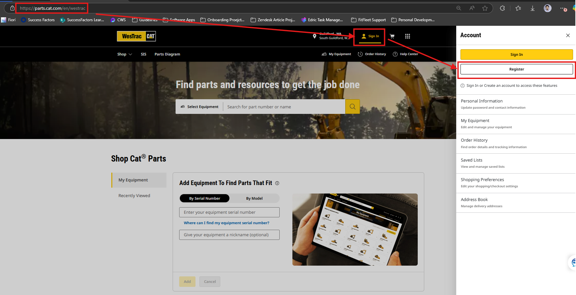Click the browser profile avatar
576x295 pixels.
pyautogui.click(x=548, y=8)
